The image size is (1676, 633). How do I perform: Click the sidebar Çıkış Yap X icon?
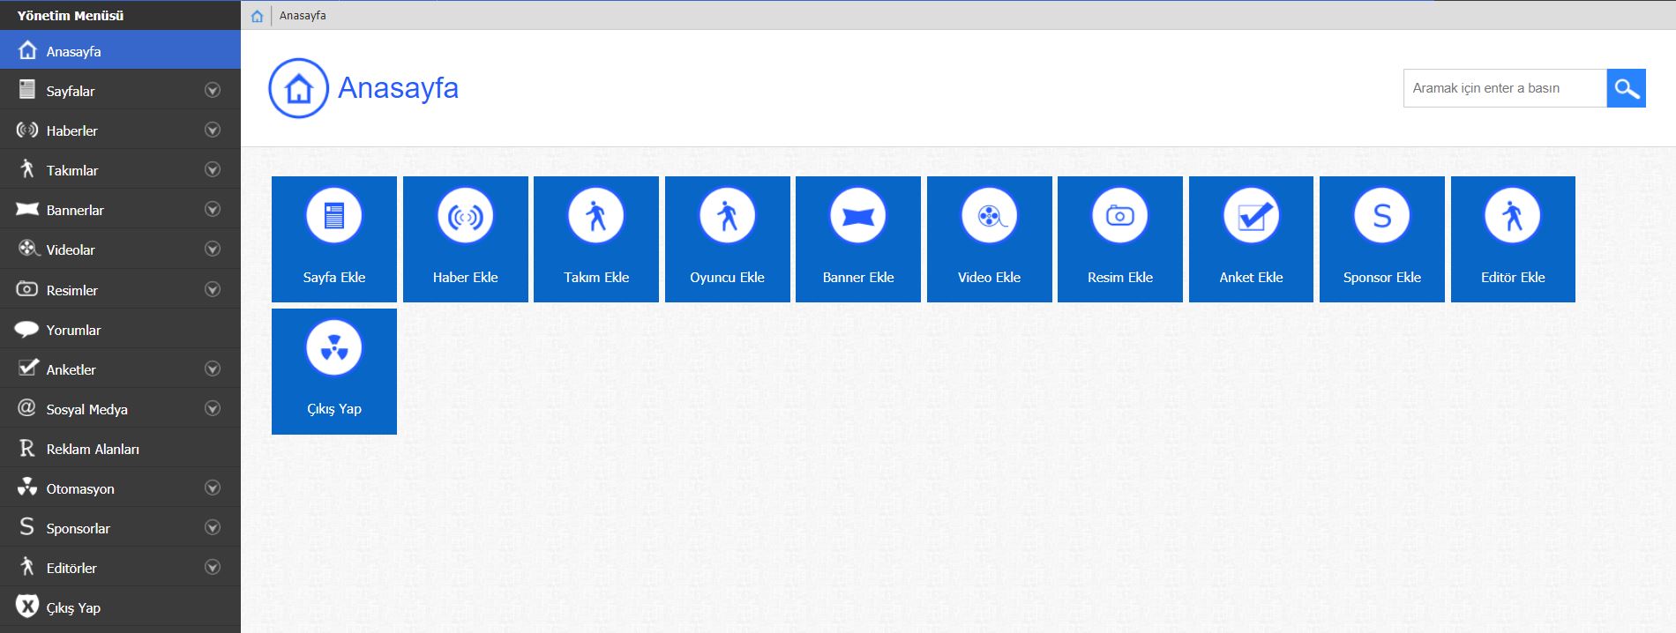(x=27, y=607)
